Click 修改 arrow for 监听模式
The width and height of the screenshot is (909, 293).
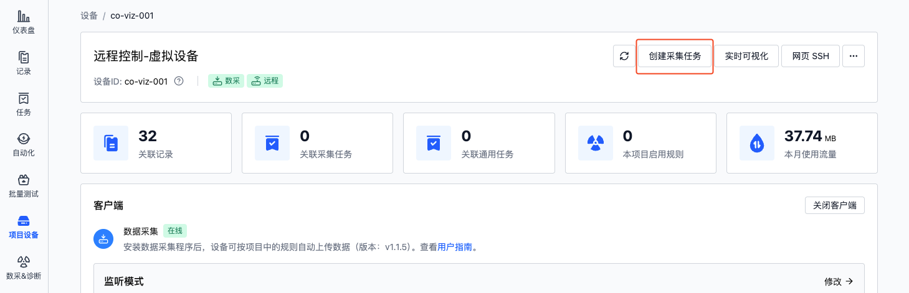839,282
